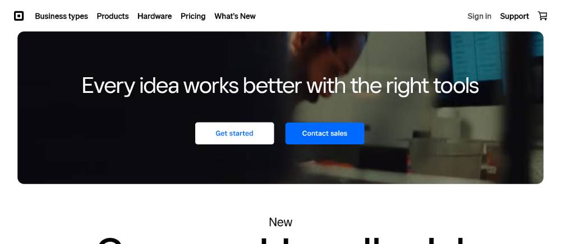561x244 pixels.
Task: Open the Business types menu
Action: [x=61, y=16]
